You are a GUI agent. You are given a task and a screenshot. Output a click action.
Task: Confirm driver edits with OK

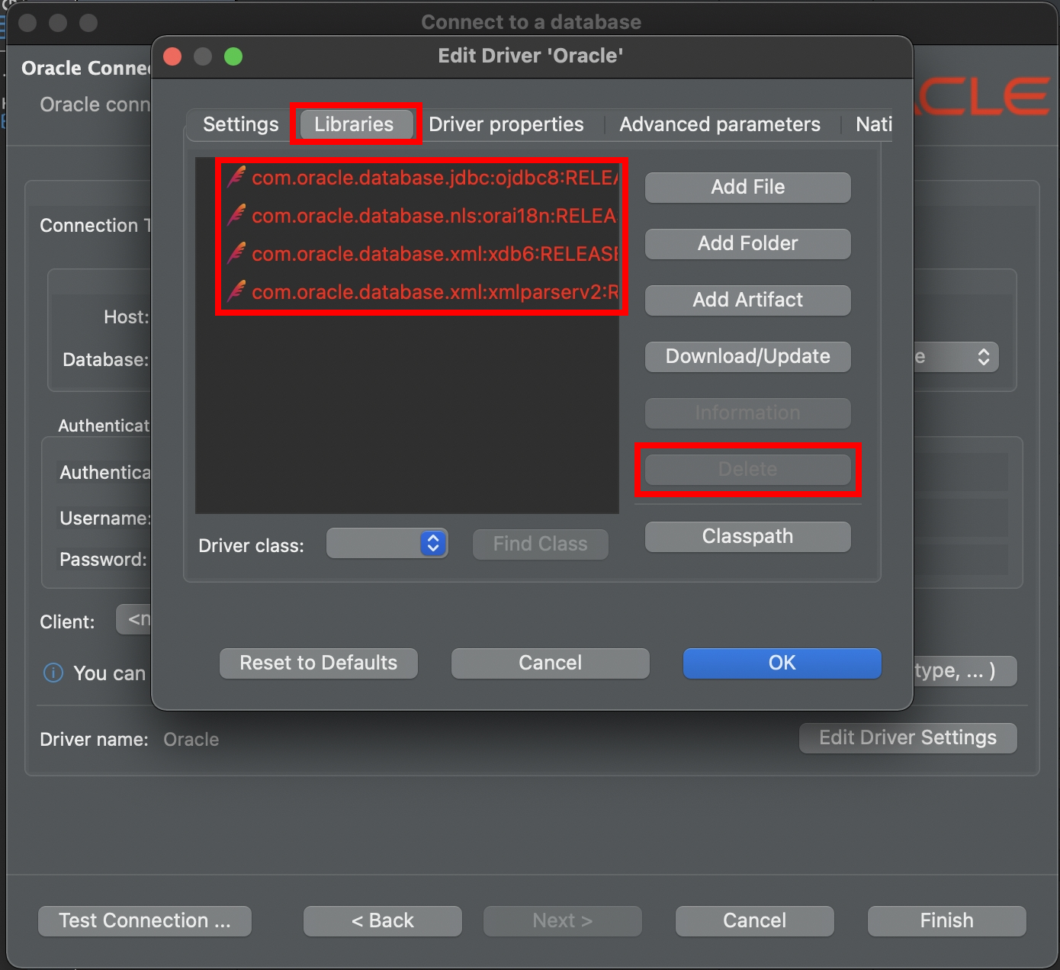pos(782,663)
